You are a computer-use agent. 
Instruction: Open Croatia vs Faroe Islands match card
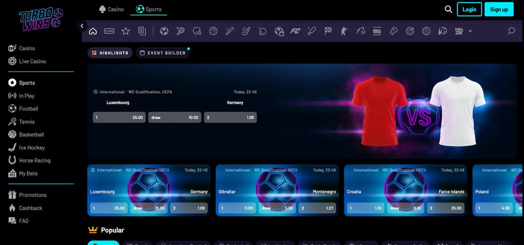(x=406, y=190)
